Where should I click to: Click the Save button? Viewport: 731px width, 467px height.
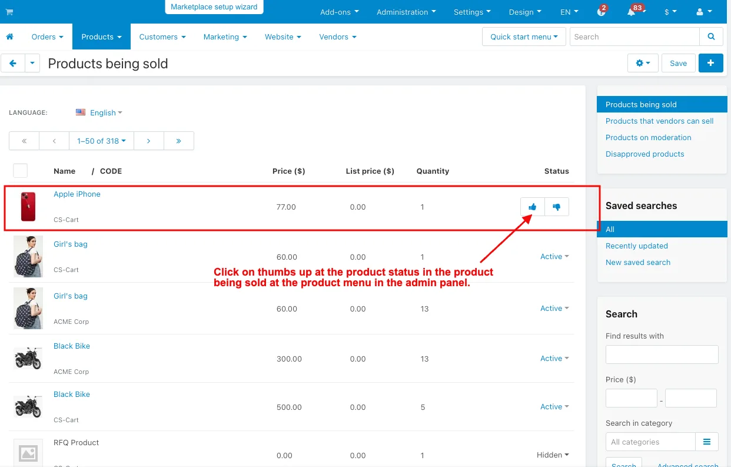click(678, 63)
